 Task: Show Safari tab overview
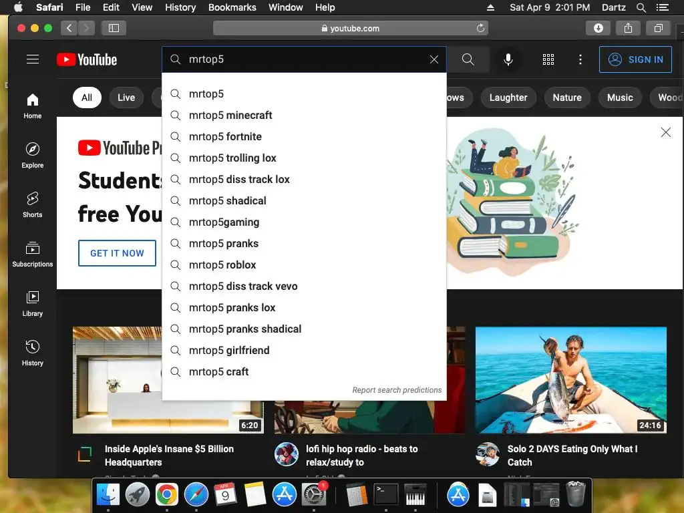coord(658,28)
